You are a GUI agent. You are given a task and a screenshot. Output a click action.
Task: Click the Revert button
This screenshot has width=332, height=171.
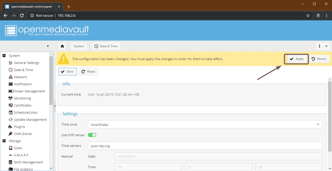(x=319, y=59)
